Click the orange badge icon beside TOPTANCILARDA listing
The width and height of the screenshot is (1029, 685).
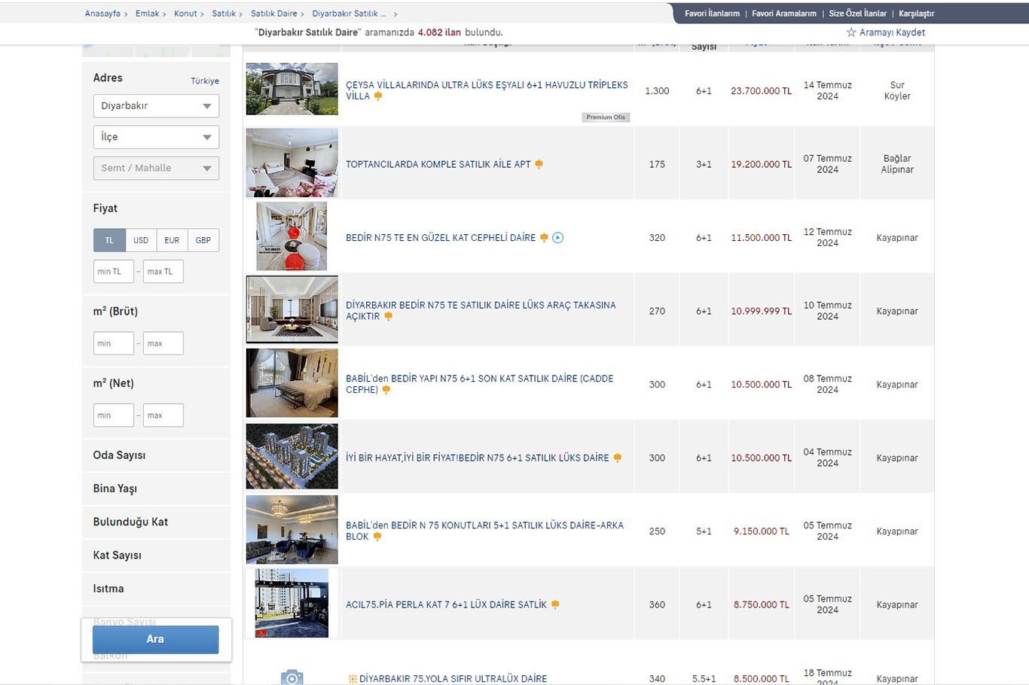tap(539, 164)
